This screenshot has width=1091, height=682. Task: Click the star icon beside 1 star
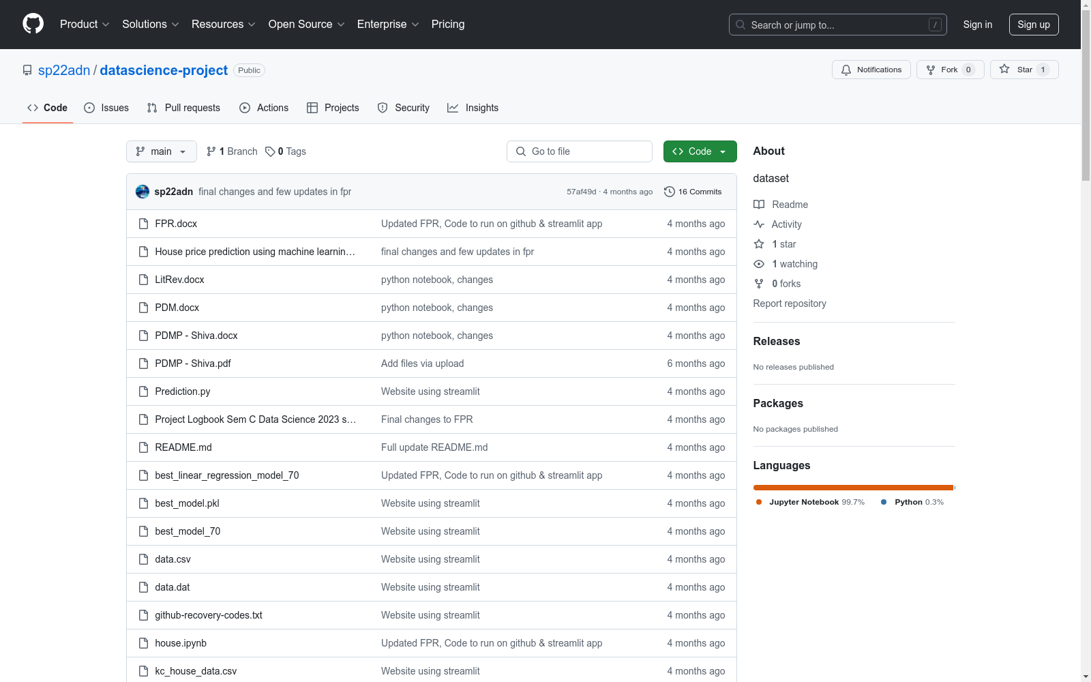tap(759, 244)
